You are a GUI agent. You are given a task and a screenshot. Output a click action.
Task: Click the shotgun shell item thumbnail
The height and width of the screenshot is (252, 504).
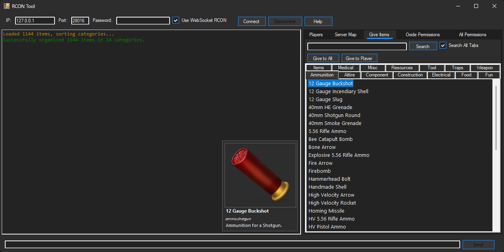260,174
